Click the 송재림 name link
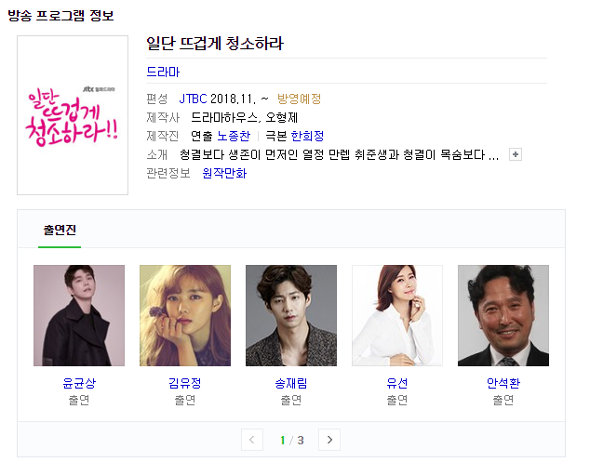590x462 pixels. (291, 383)
